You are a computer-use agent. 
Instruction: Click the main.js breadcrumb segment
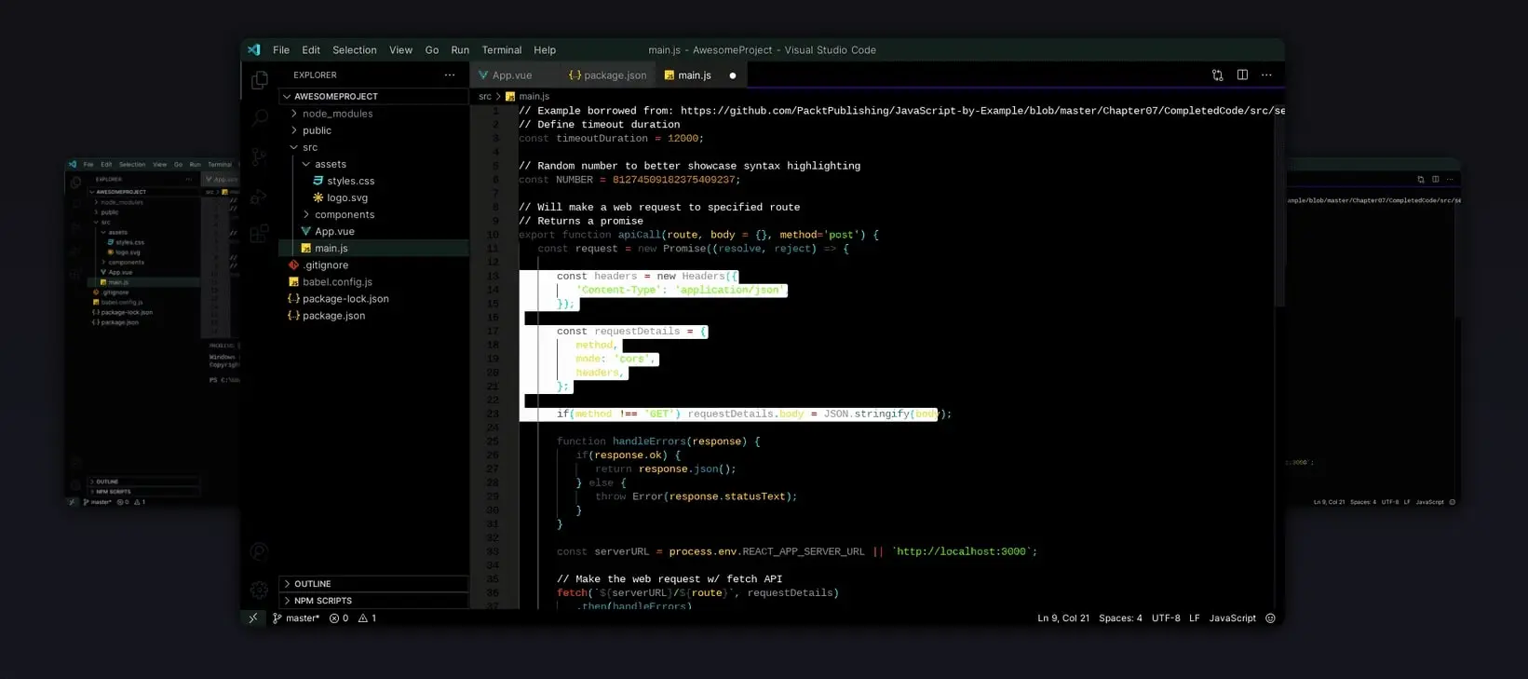534,97
